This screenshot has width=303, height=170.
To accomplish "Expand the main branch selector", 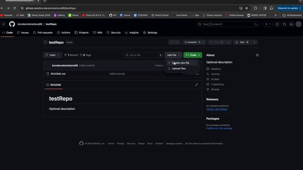I will (x=53, y=55).
